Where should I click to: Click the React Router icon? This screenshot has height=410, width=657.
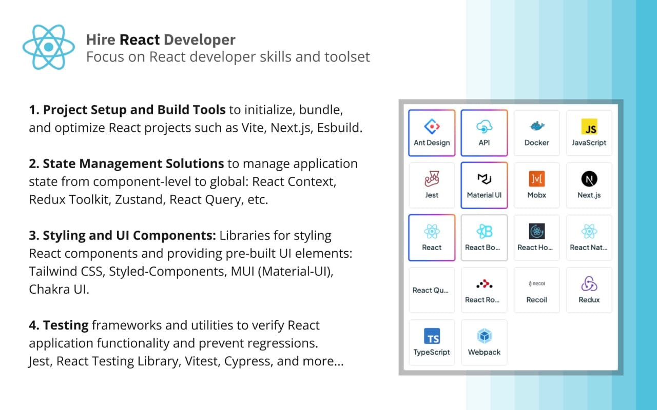484,283
